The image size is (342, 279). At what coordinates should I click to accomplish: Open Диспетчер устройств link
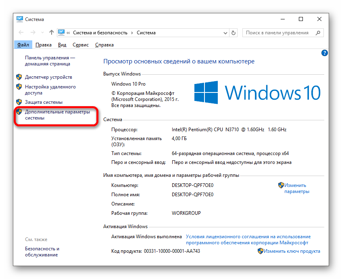[x=48, y=77]
